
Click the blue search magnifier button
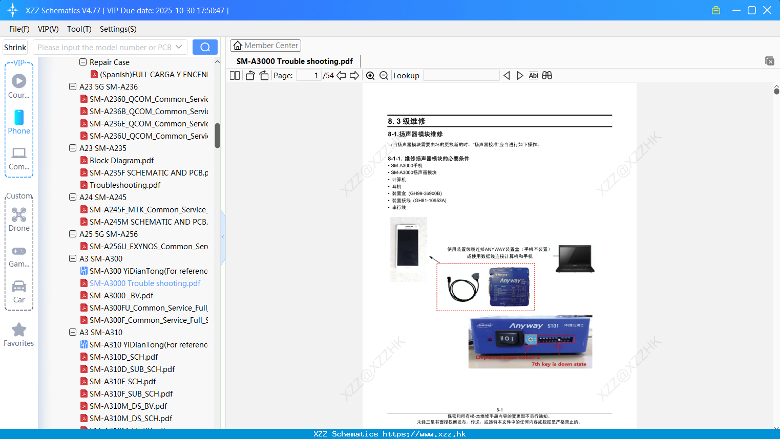[205, 47]
